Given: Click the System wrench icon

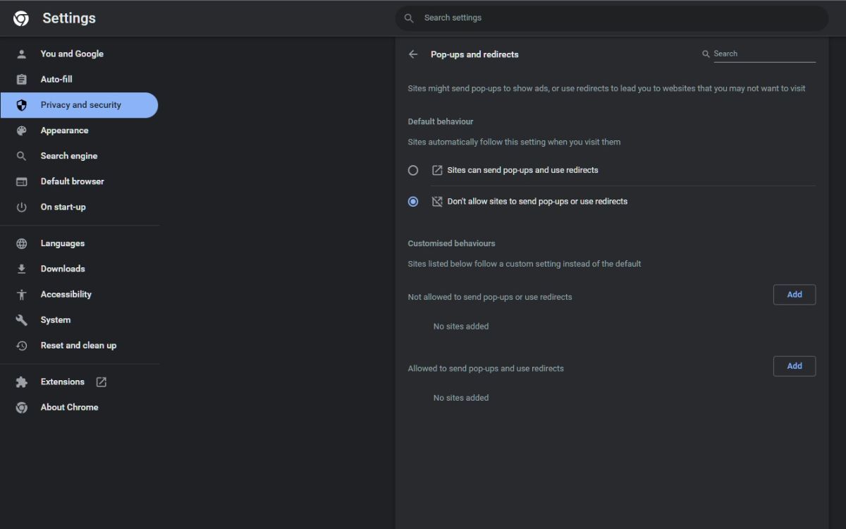Looking at the screenshot, I should tap(21, 320).
